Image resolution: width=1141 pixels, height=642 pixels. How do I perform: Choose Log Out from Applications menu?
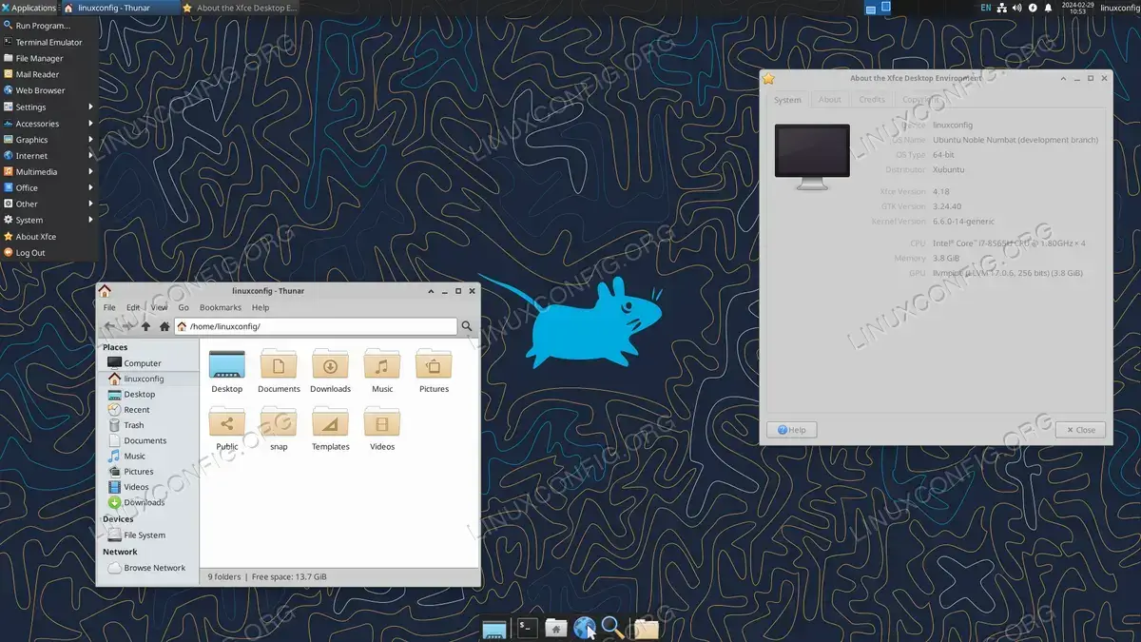pos(48,253)
